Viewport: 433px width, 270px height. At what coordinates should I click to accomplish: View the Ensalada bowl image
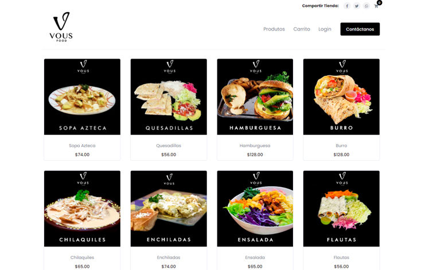pyautogui.click(x=255, y=209)
